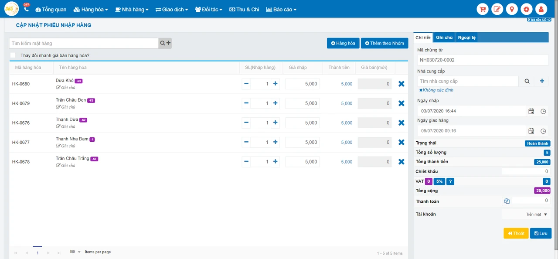Switch to the Chi tiết tab

click(423, 38)
